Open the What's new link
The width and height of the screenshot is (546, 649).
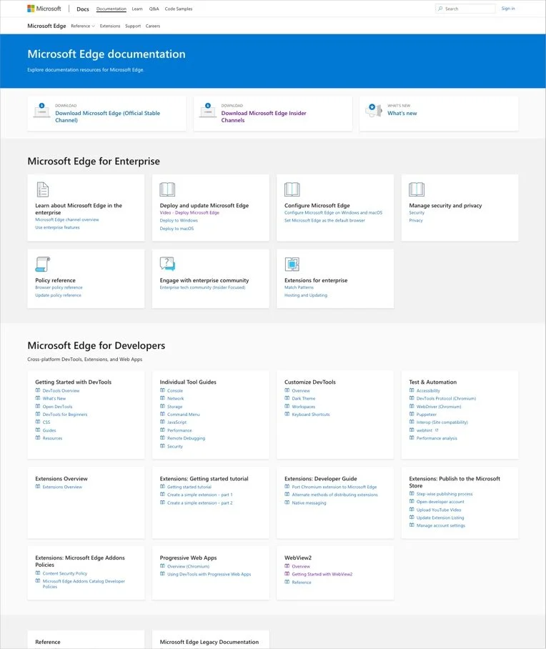point(402,113)
